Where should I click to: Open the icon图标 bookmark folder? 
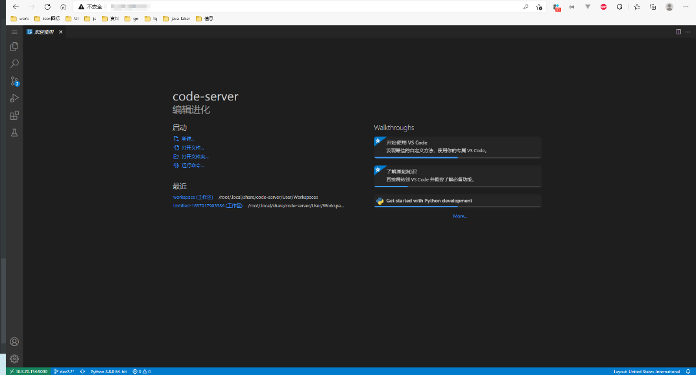(x=47, y=19)
